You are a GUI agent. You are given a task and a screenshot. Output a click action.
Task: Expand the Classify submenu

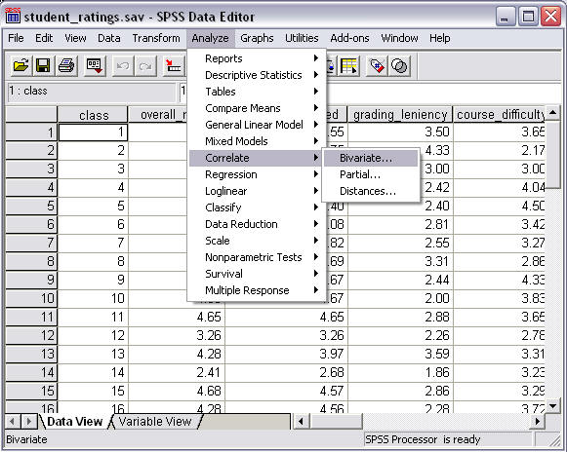tap(256, 207)
